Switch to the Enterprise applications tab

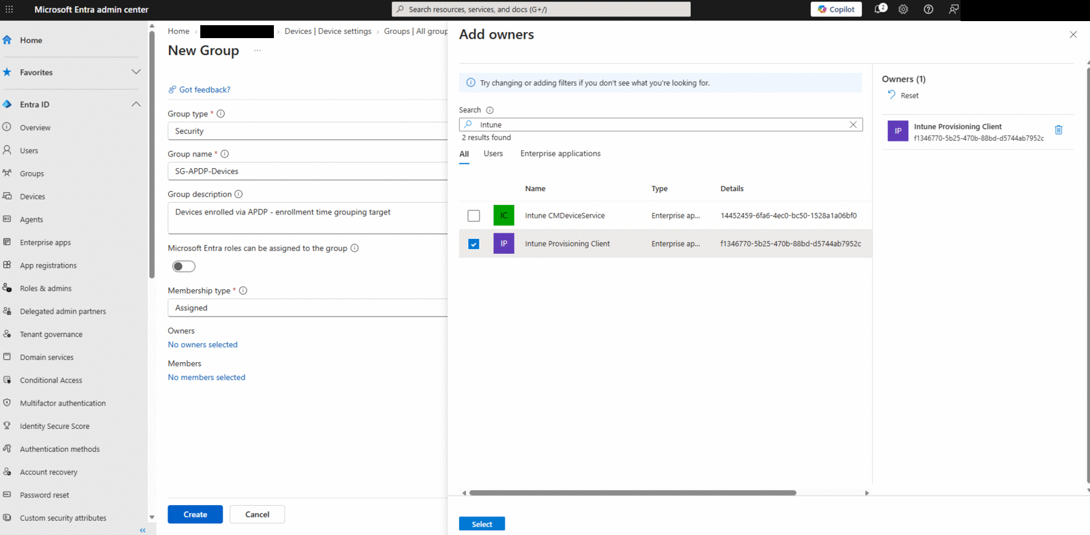click(561, 154)
